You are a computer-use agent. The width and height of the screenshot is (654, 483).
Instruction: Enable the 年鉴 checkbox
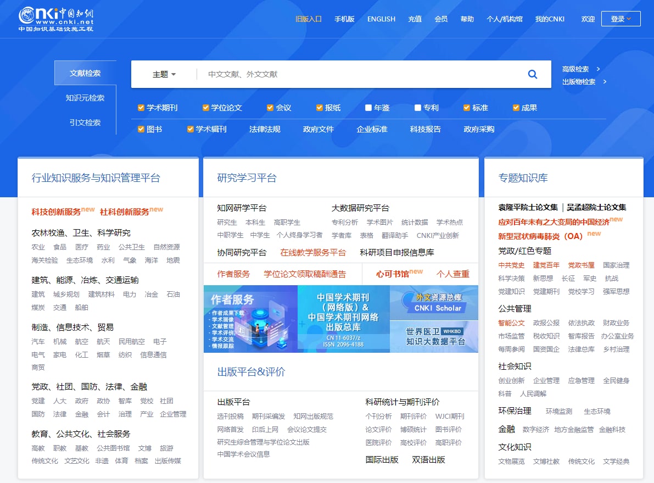(368, 108)
